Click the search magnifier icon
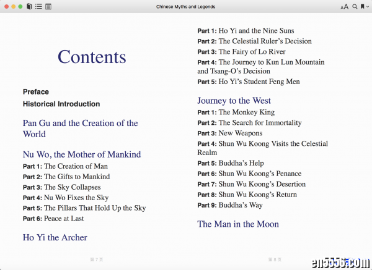 [355, 6]
